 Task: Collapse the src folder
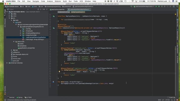click(9, 18)
